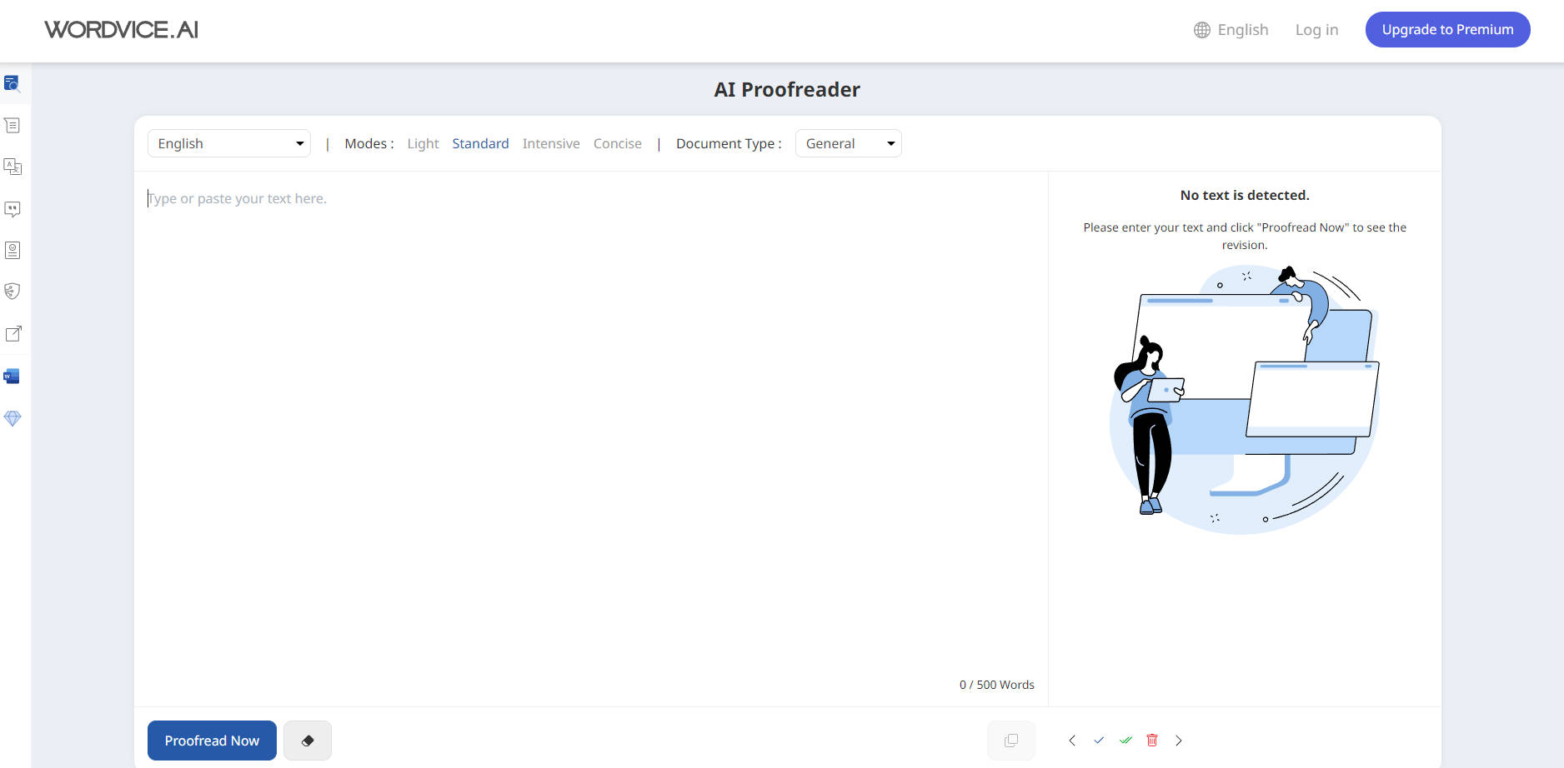
Task: Switch to the Concise mode
Action: click(617, 143)
